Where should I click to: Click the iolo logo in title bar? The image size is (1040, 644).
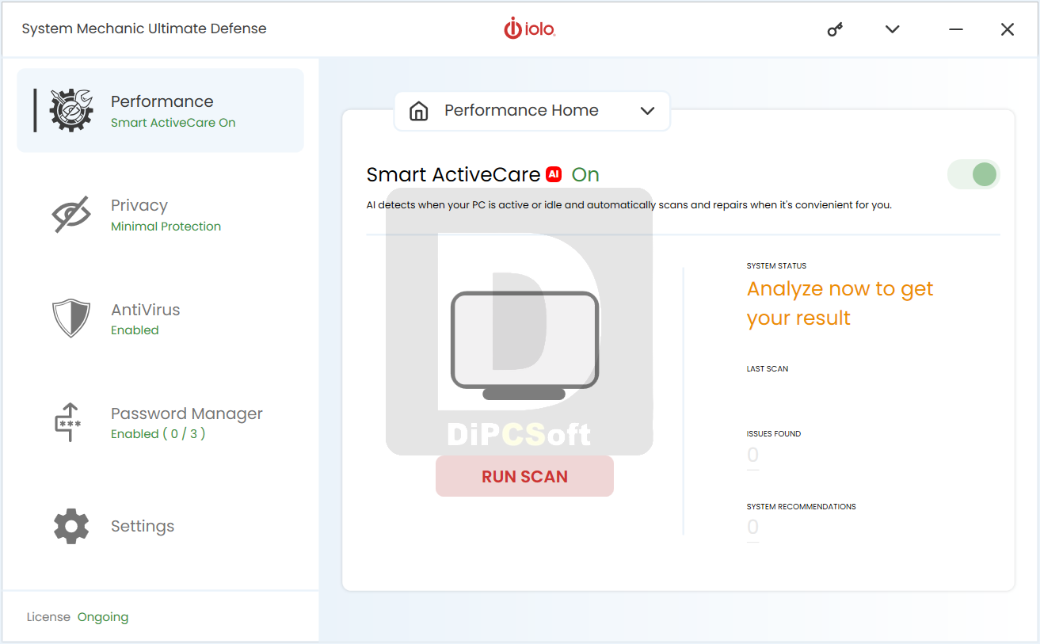pos(529,29)
